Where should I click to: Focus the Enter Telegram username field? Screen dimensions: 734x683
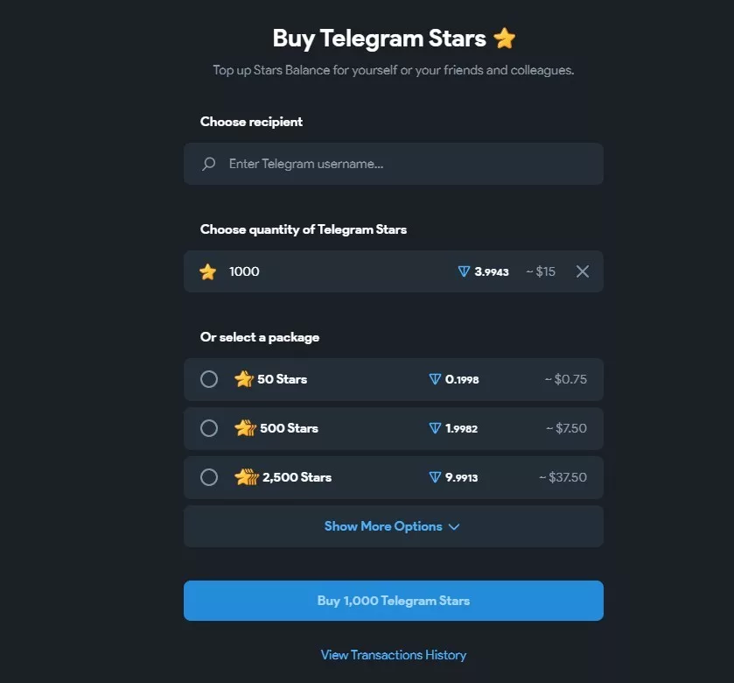[x=393, y=164]
